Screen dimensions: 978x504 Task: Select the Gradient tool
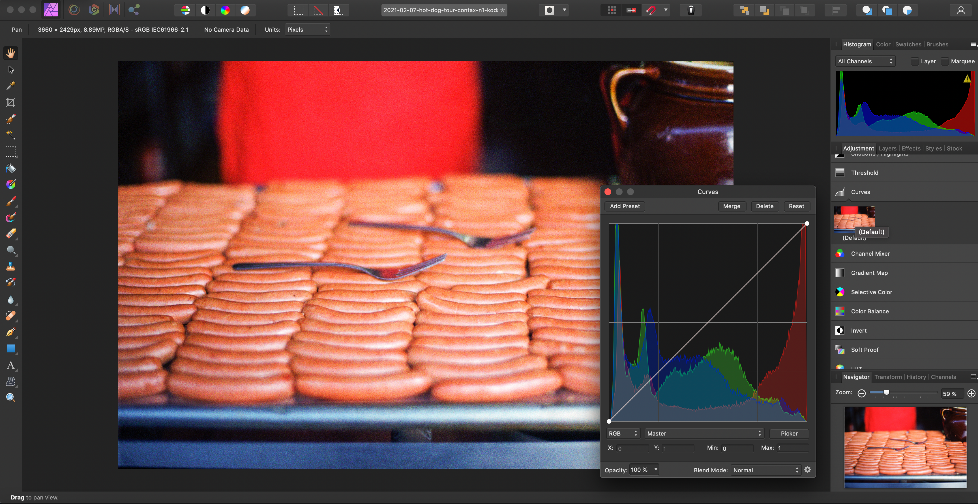(11, 184)
